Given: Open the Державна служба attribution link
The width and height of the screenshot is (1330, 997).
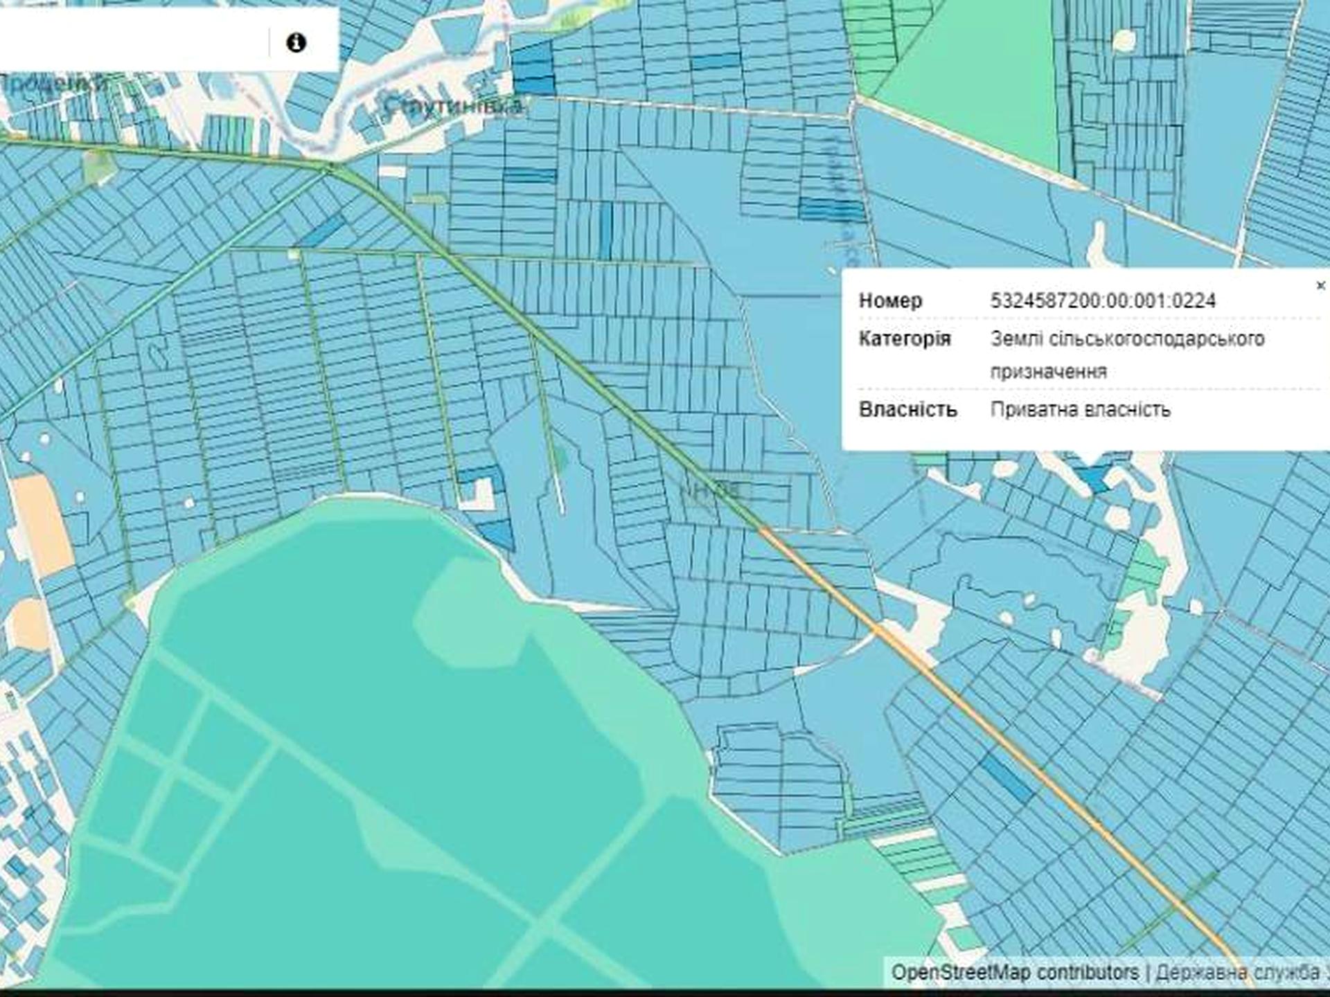Looking at the screenshot, I should point(1239,972).
